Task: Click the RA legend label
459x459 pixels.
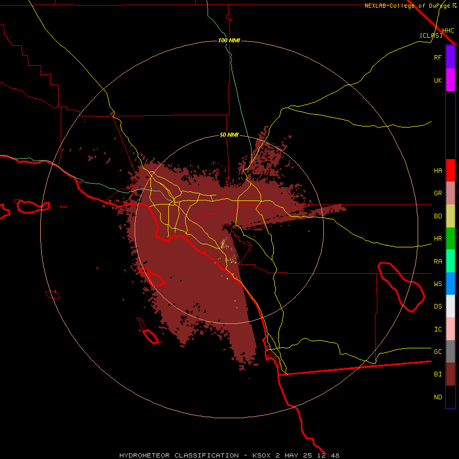Action: 438,262
